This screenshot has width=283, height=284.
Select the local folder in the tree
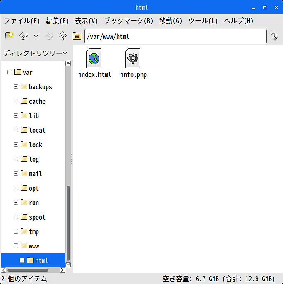(x=33, y=130)
